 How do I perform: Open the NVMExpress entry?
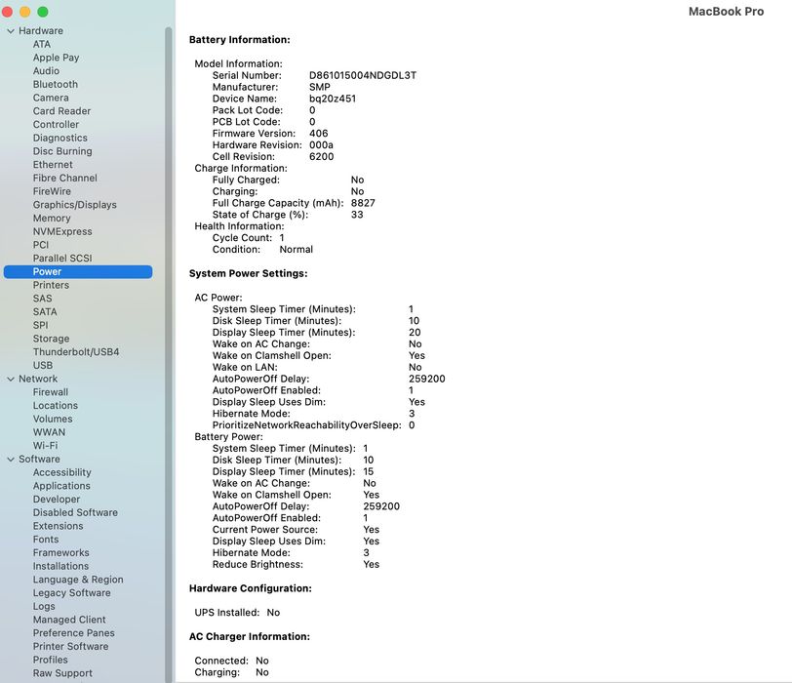(62, 231)
